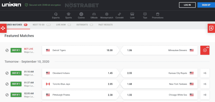
Task: Click the Connekt navigation icon
Action: point(119,14)
